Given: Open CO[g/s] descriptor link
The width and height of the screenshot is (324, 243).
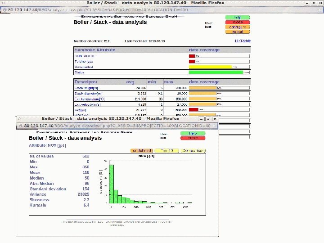Looking at the screenshot, I should click(x=81, y=110).
